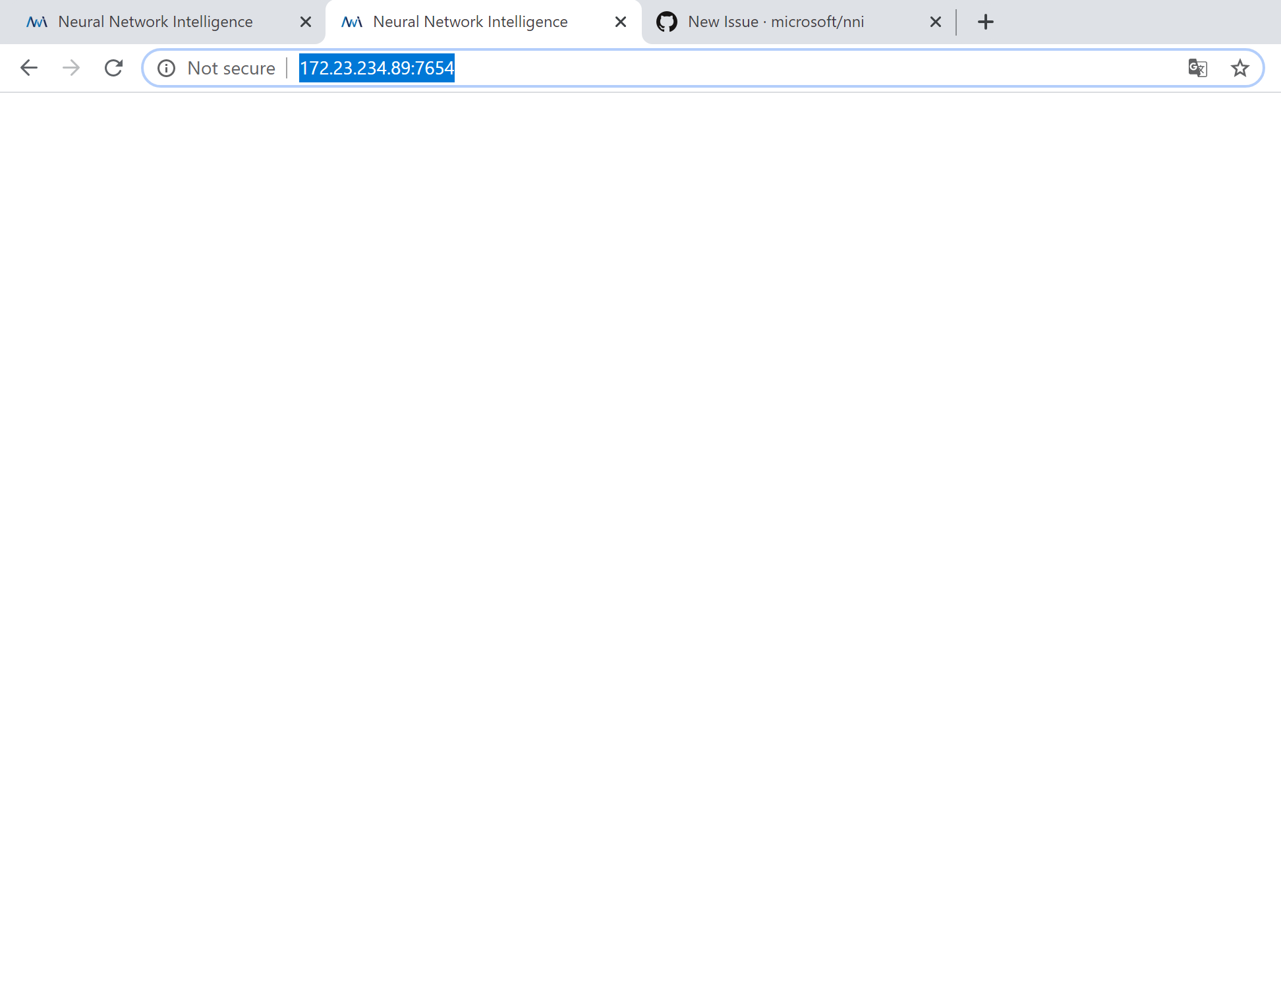
Task: Click the NNI logo on the first tab
Action: click(36, 21)
